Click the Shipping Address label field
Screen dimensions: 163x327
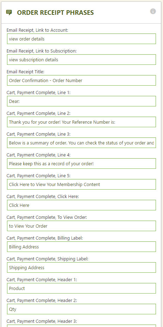tap(81, 267)
